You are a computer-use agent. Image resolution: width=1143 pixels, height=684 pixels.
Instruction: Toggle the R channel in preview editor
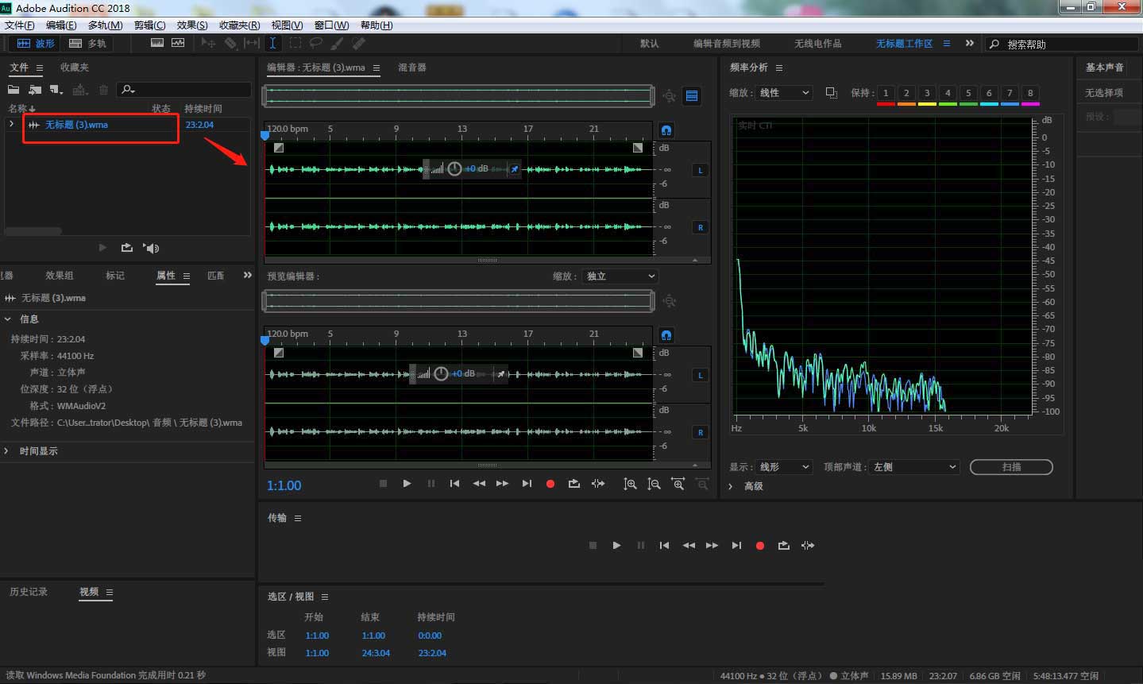700,432
